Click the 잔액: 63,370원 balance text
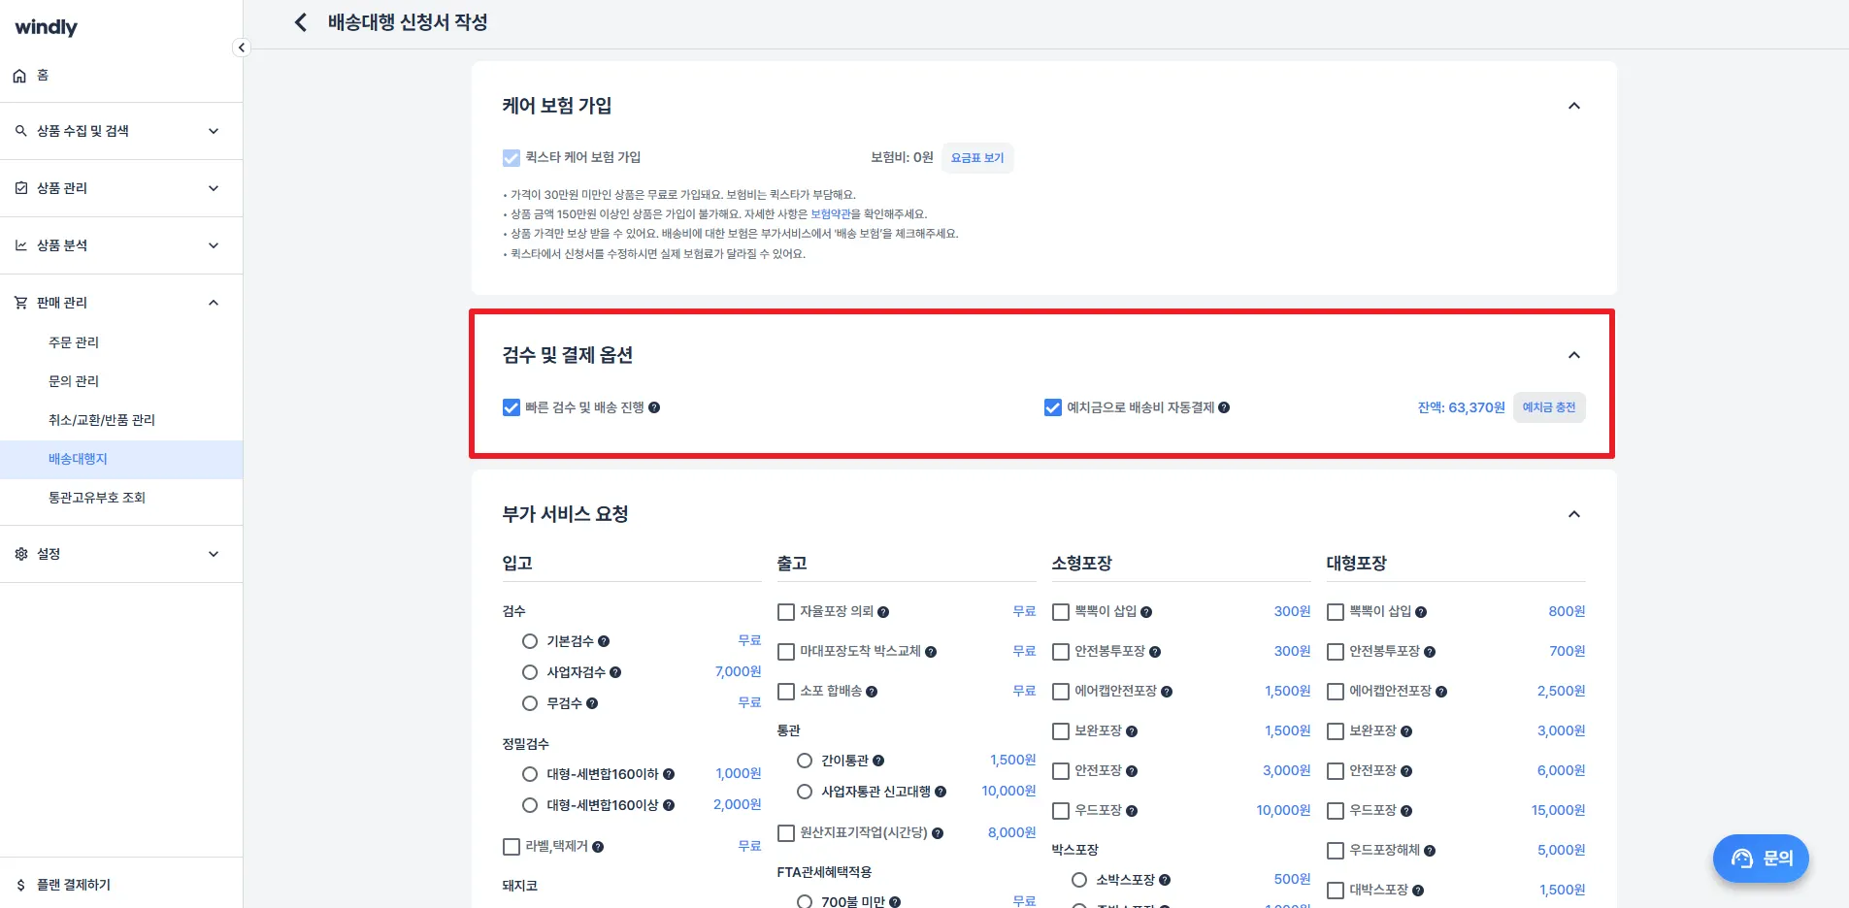The height and width of the screenshot is (908, 1849). pyautogui.click(x=1461, y=407)
